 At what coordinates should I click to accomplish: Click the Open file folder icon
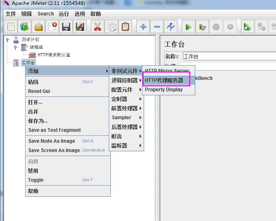39,27
